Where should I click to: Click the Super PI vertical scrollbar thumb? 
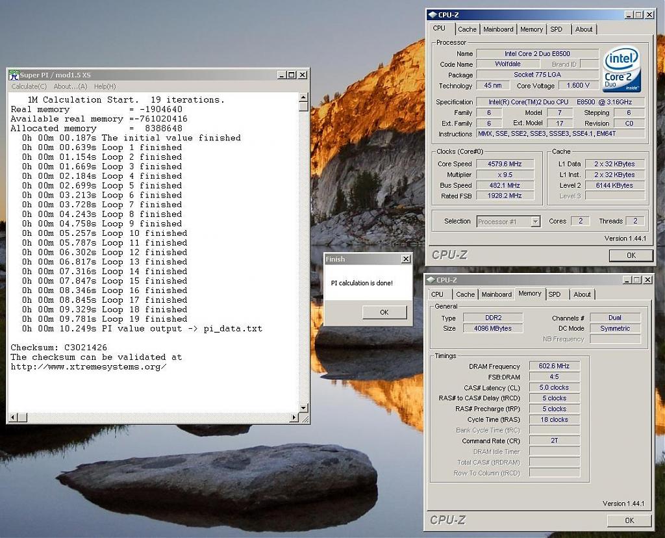[303, 106]
